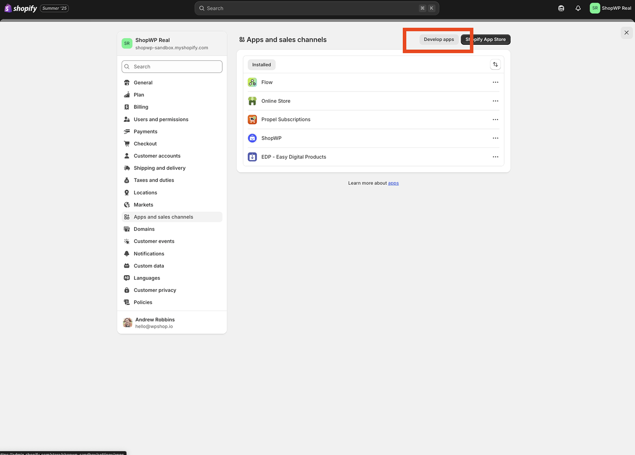
Task: Click the Summer '25 edition badge
Action: point(54,8)
